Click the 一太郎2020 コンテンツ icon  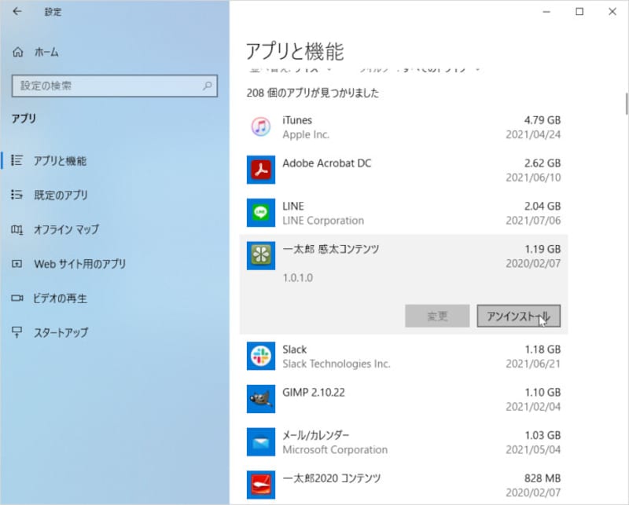(x=260, y=484)
